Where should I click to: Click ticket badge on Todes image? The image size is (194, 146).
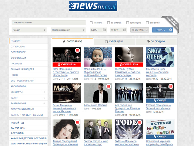[140, 123]
